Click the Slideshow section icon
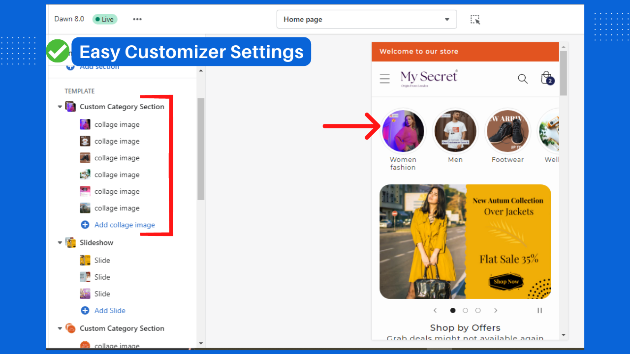 click(70, 242)
